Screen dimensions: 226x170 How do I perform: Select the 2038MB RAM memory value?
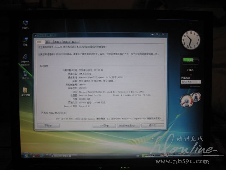[85, 99]
